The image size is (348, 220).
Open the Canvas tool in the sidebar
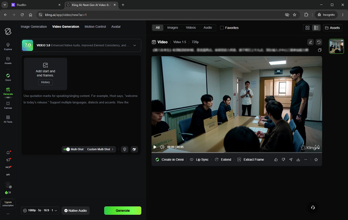point(8,105)
